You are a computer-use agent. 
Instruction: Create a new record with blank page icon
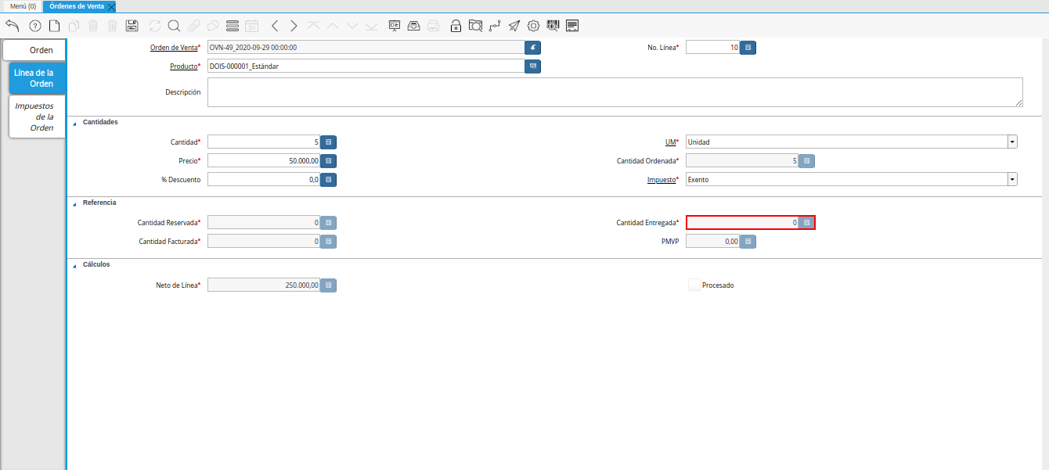(54, 26)
